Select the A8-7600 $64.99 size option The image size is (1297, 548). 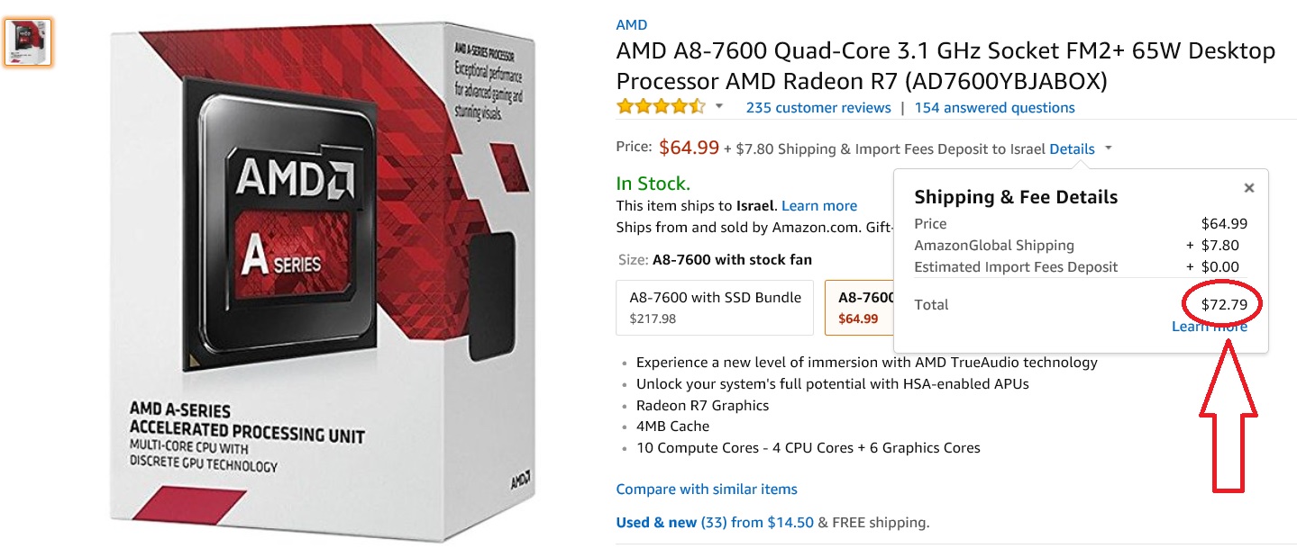point(859,307)
